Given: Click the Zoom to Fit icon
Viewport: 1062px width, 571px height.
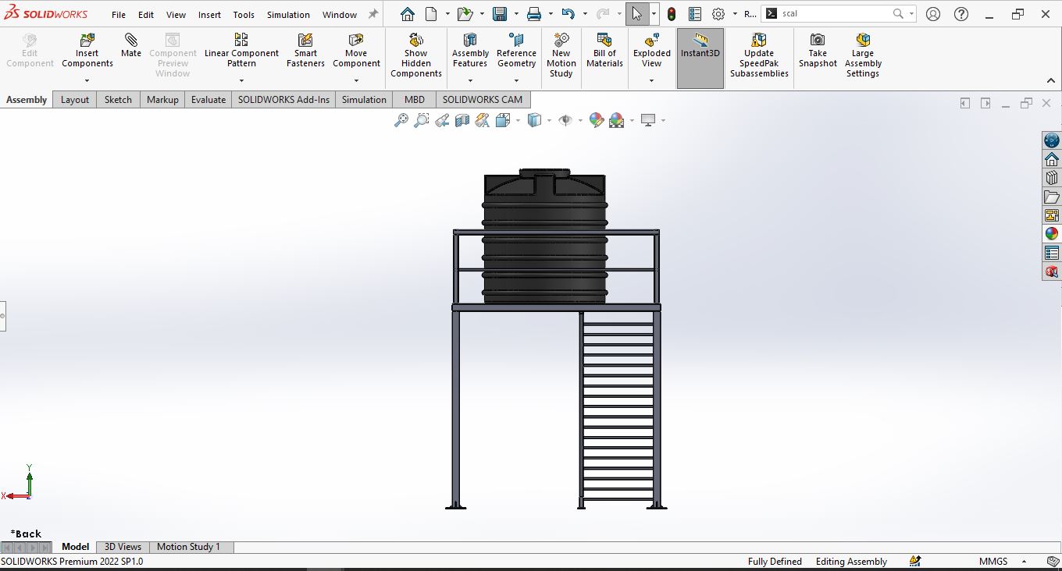Looking at the screenshot, I should (401, 120).
